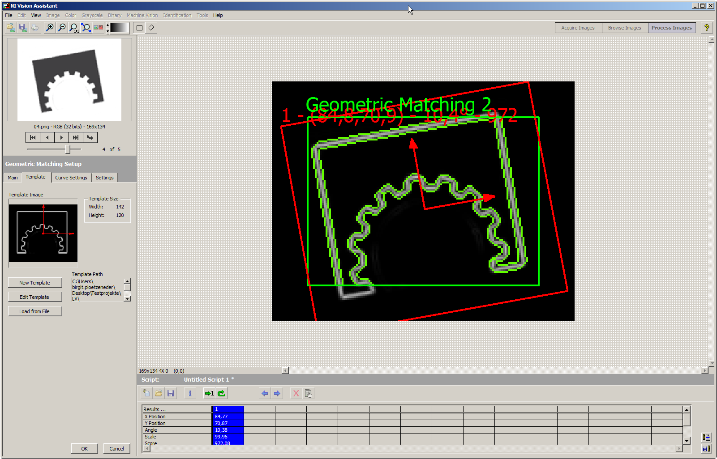Viewport: 717px width, 459px height.
Task: Open the File menu
Action: click(9, 15)
